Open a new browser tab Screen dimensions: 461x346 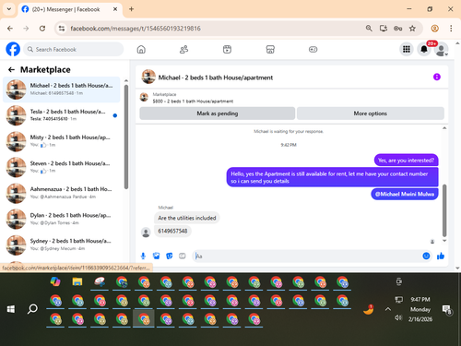point(131,9)
